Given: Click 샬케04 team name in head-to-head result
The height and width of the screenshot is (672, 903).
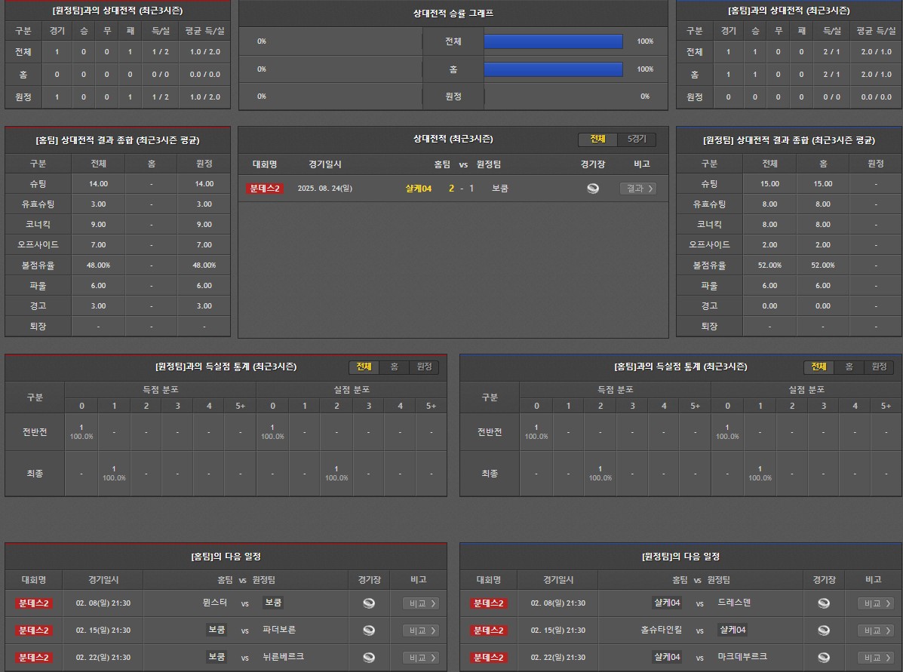Looking at the screenshot, I should point(418,189).
